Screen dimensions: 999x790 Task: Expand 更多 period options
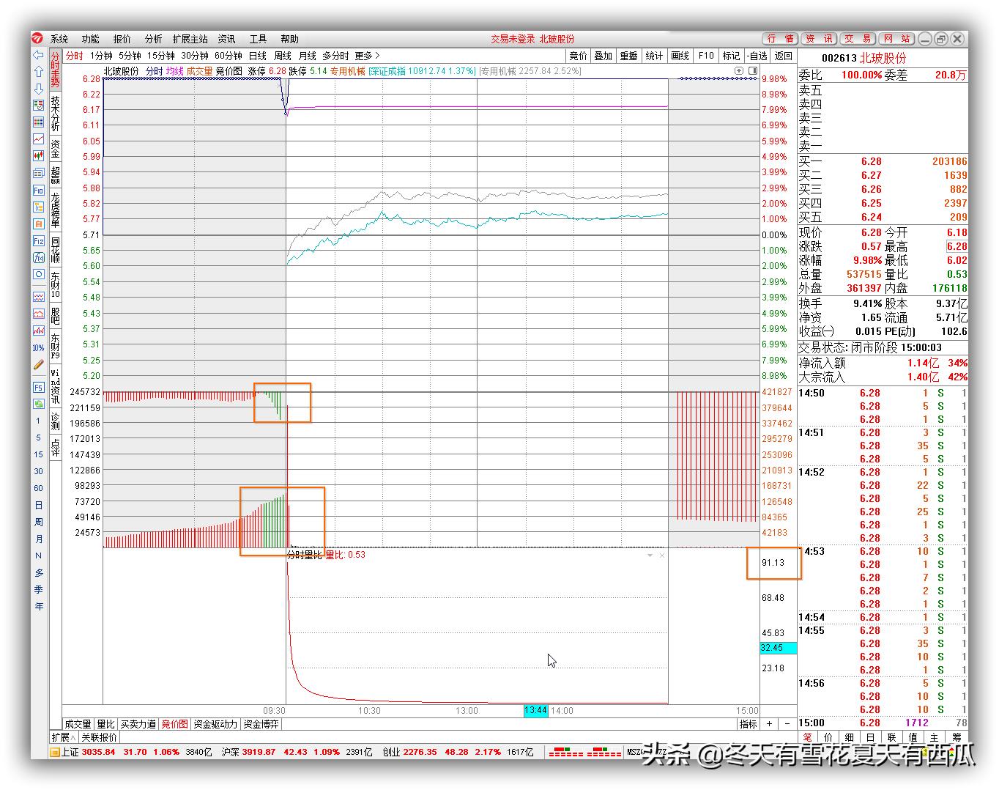(x=368, y=56)
